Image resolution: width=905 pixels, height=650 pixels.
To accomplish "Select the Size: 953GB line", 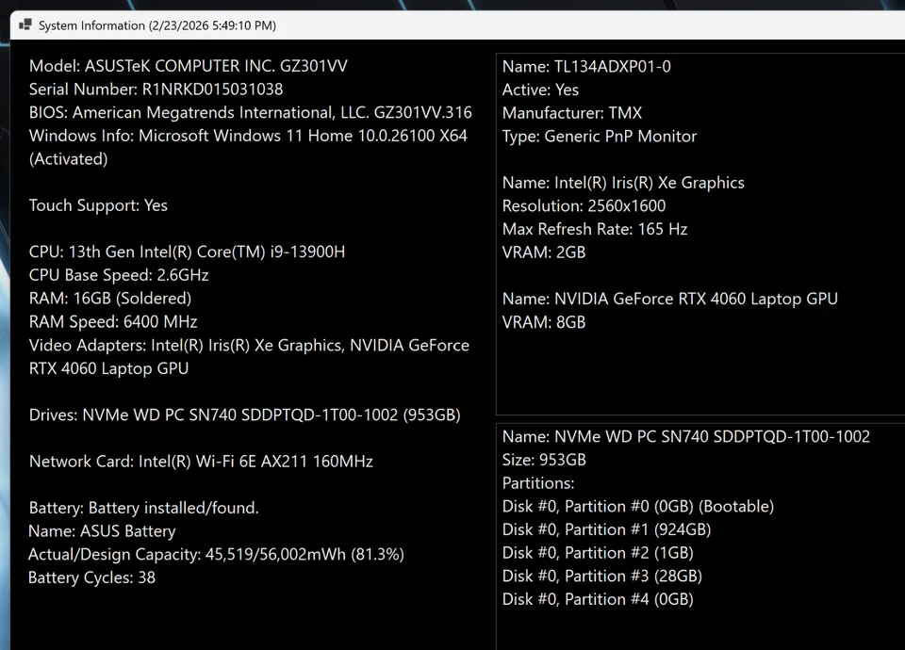I will click(x=544, y=460).
